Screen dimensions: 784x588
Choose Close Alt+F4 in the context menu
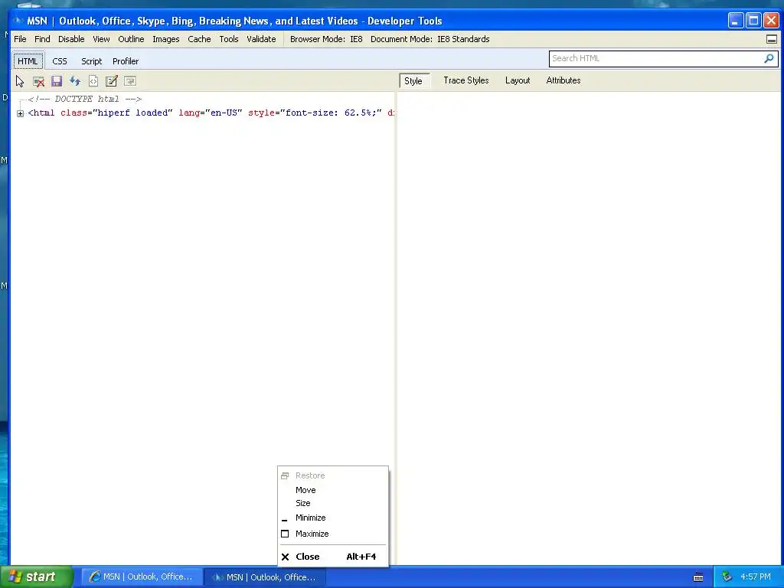click(333, 557)
